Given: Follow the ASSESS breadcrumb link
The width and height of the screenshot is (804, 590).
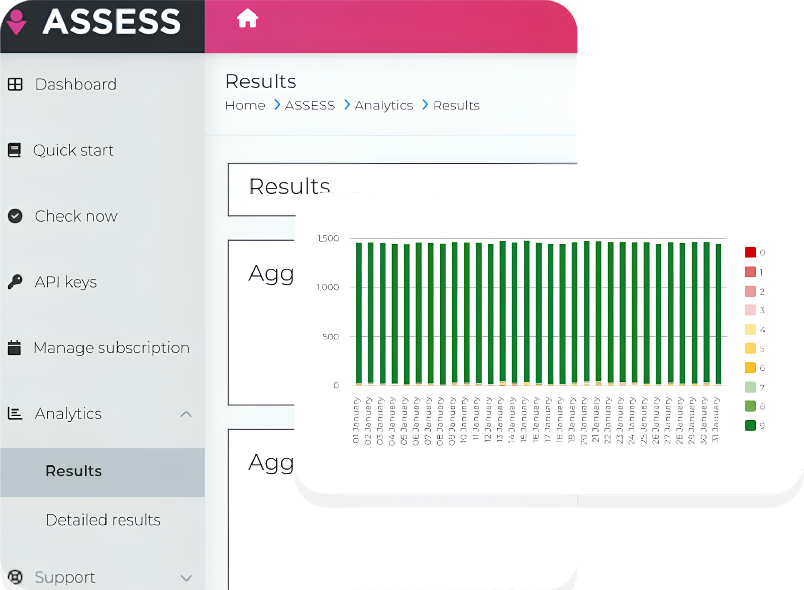Looking at the screenshot, I should [x=310, y=105].
